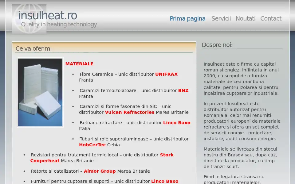Click the Ce va oferim heading

[x=34, y=48]
